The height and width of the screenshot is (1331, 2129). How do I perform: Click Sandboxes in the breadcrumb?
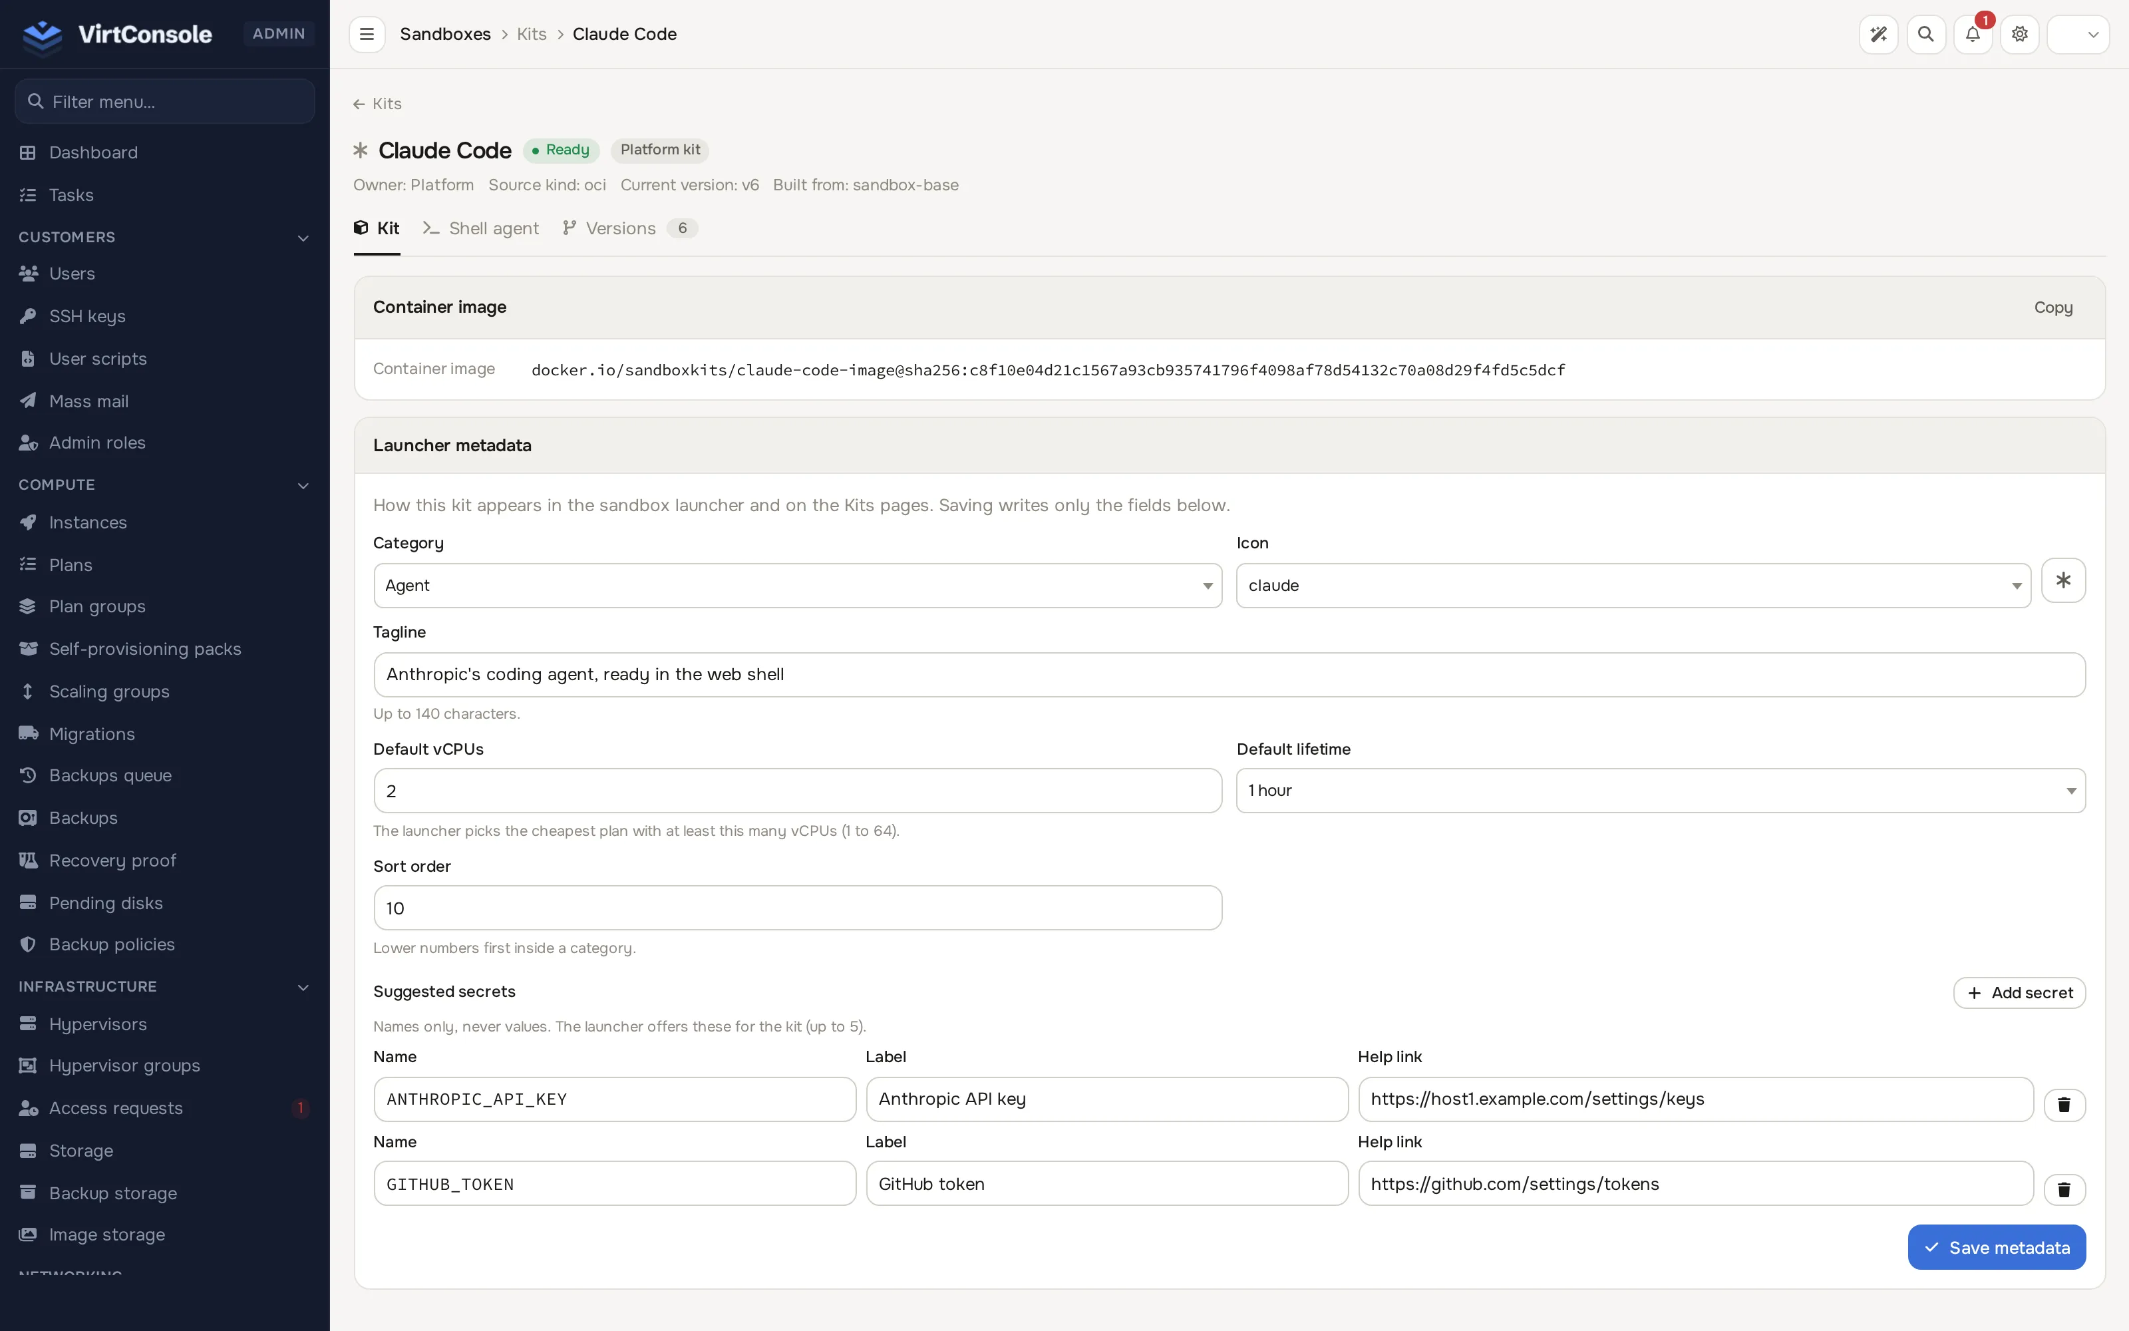tap(445, 35)
